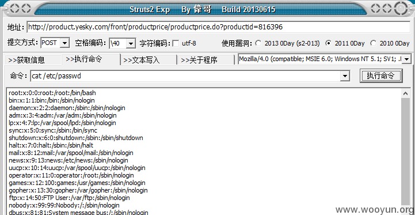Screen dimensions: 415x215
Task: Click the root:x:0:0 output line
Action: (52, 93)
